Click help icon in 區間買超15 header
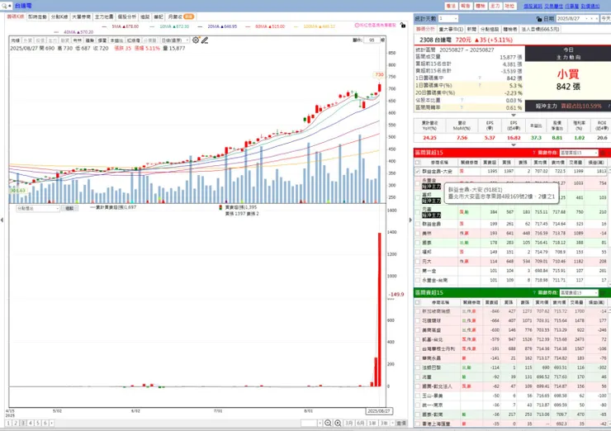611x431 pixels. (534, 153)
